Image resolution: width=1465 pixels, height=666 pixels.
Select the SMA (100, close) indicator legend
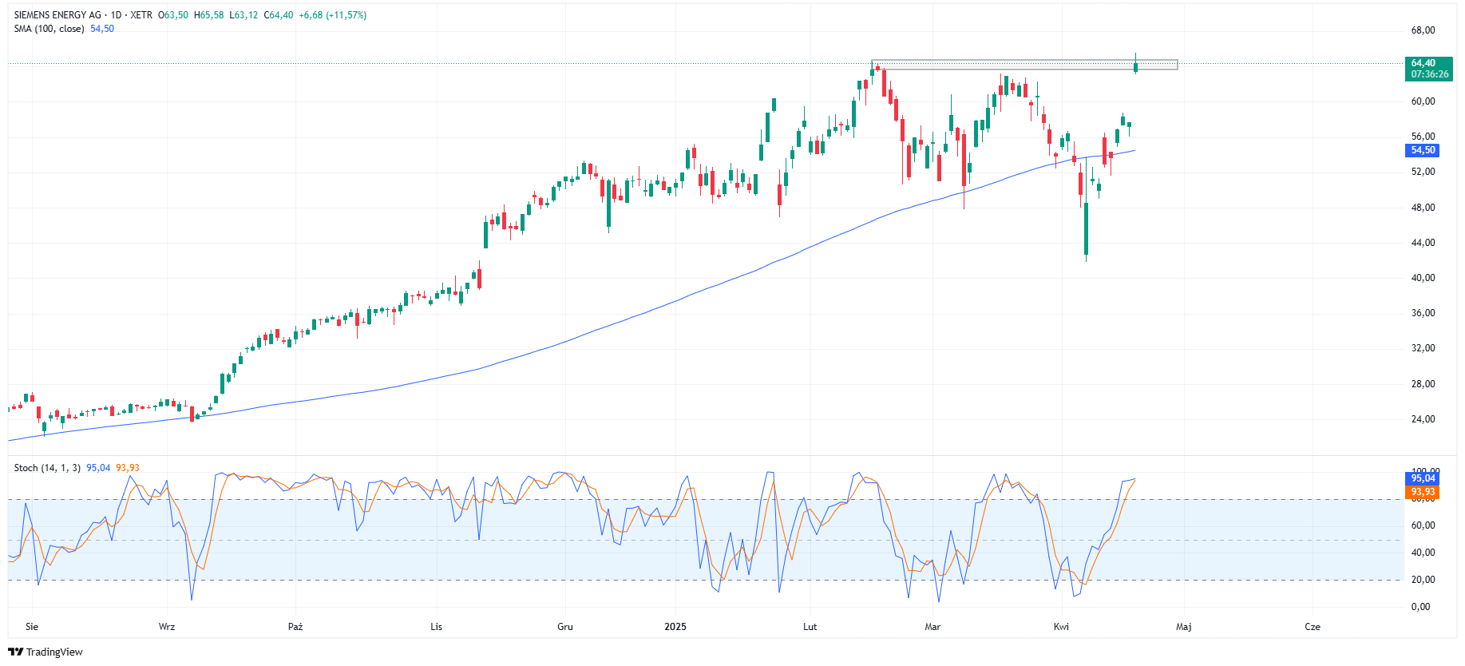49,29
